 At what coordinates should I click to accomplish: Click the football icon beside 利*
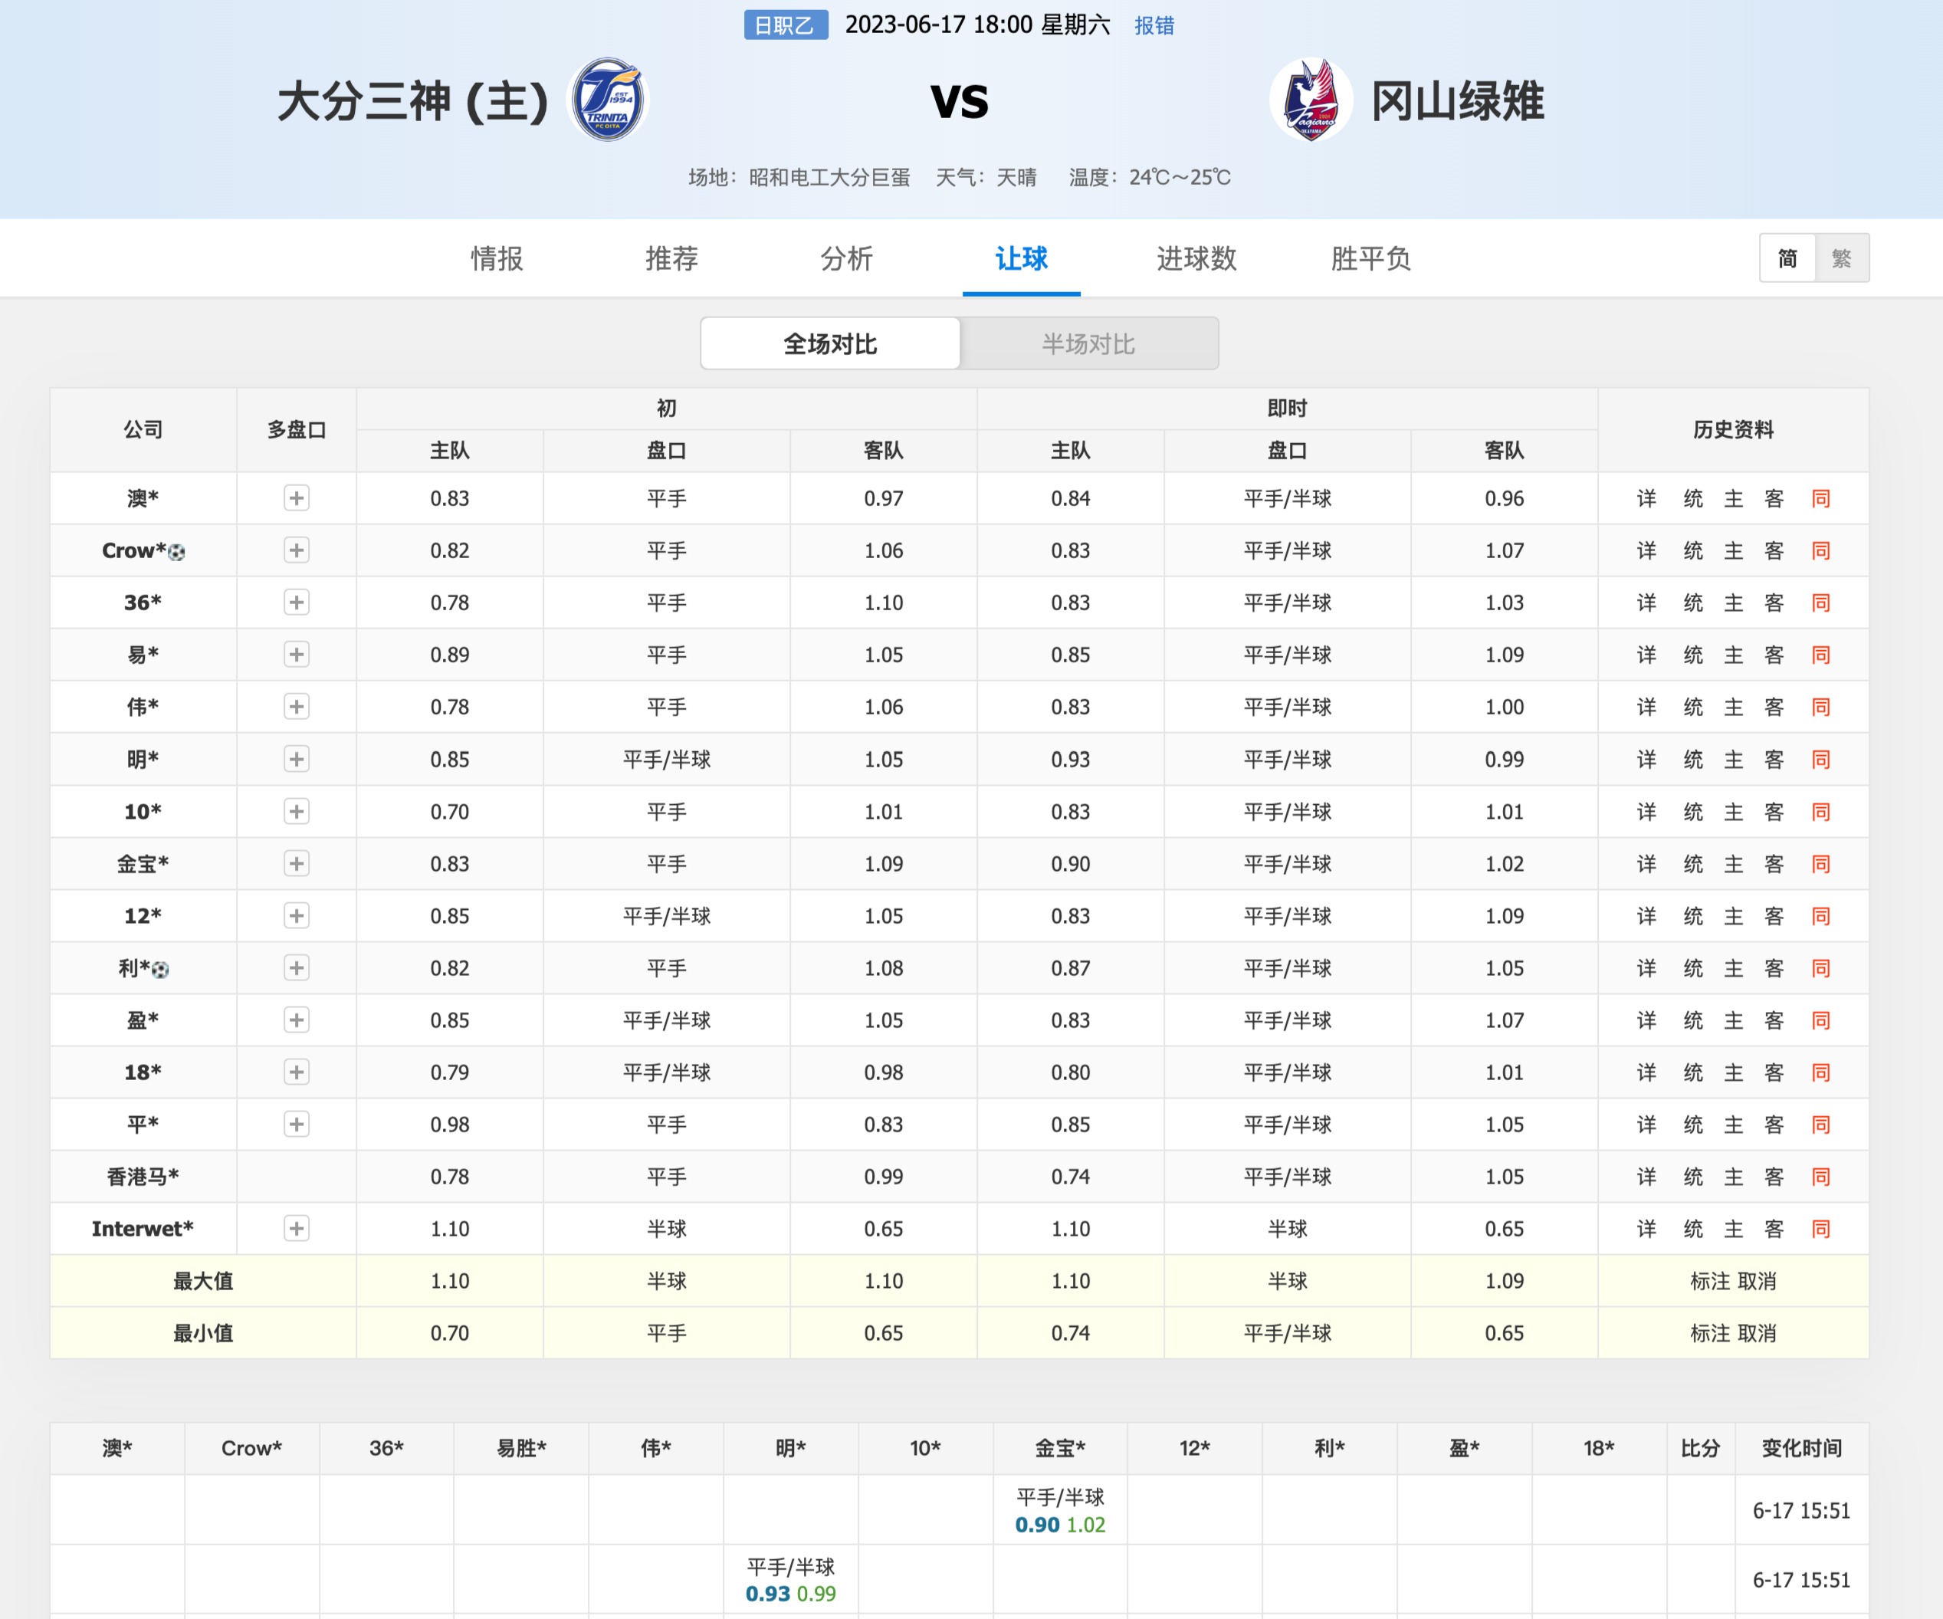pos(160,970)
